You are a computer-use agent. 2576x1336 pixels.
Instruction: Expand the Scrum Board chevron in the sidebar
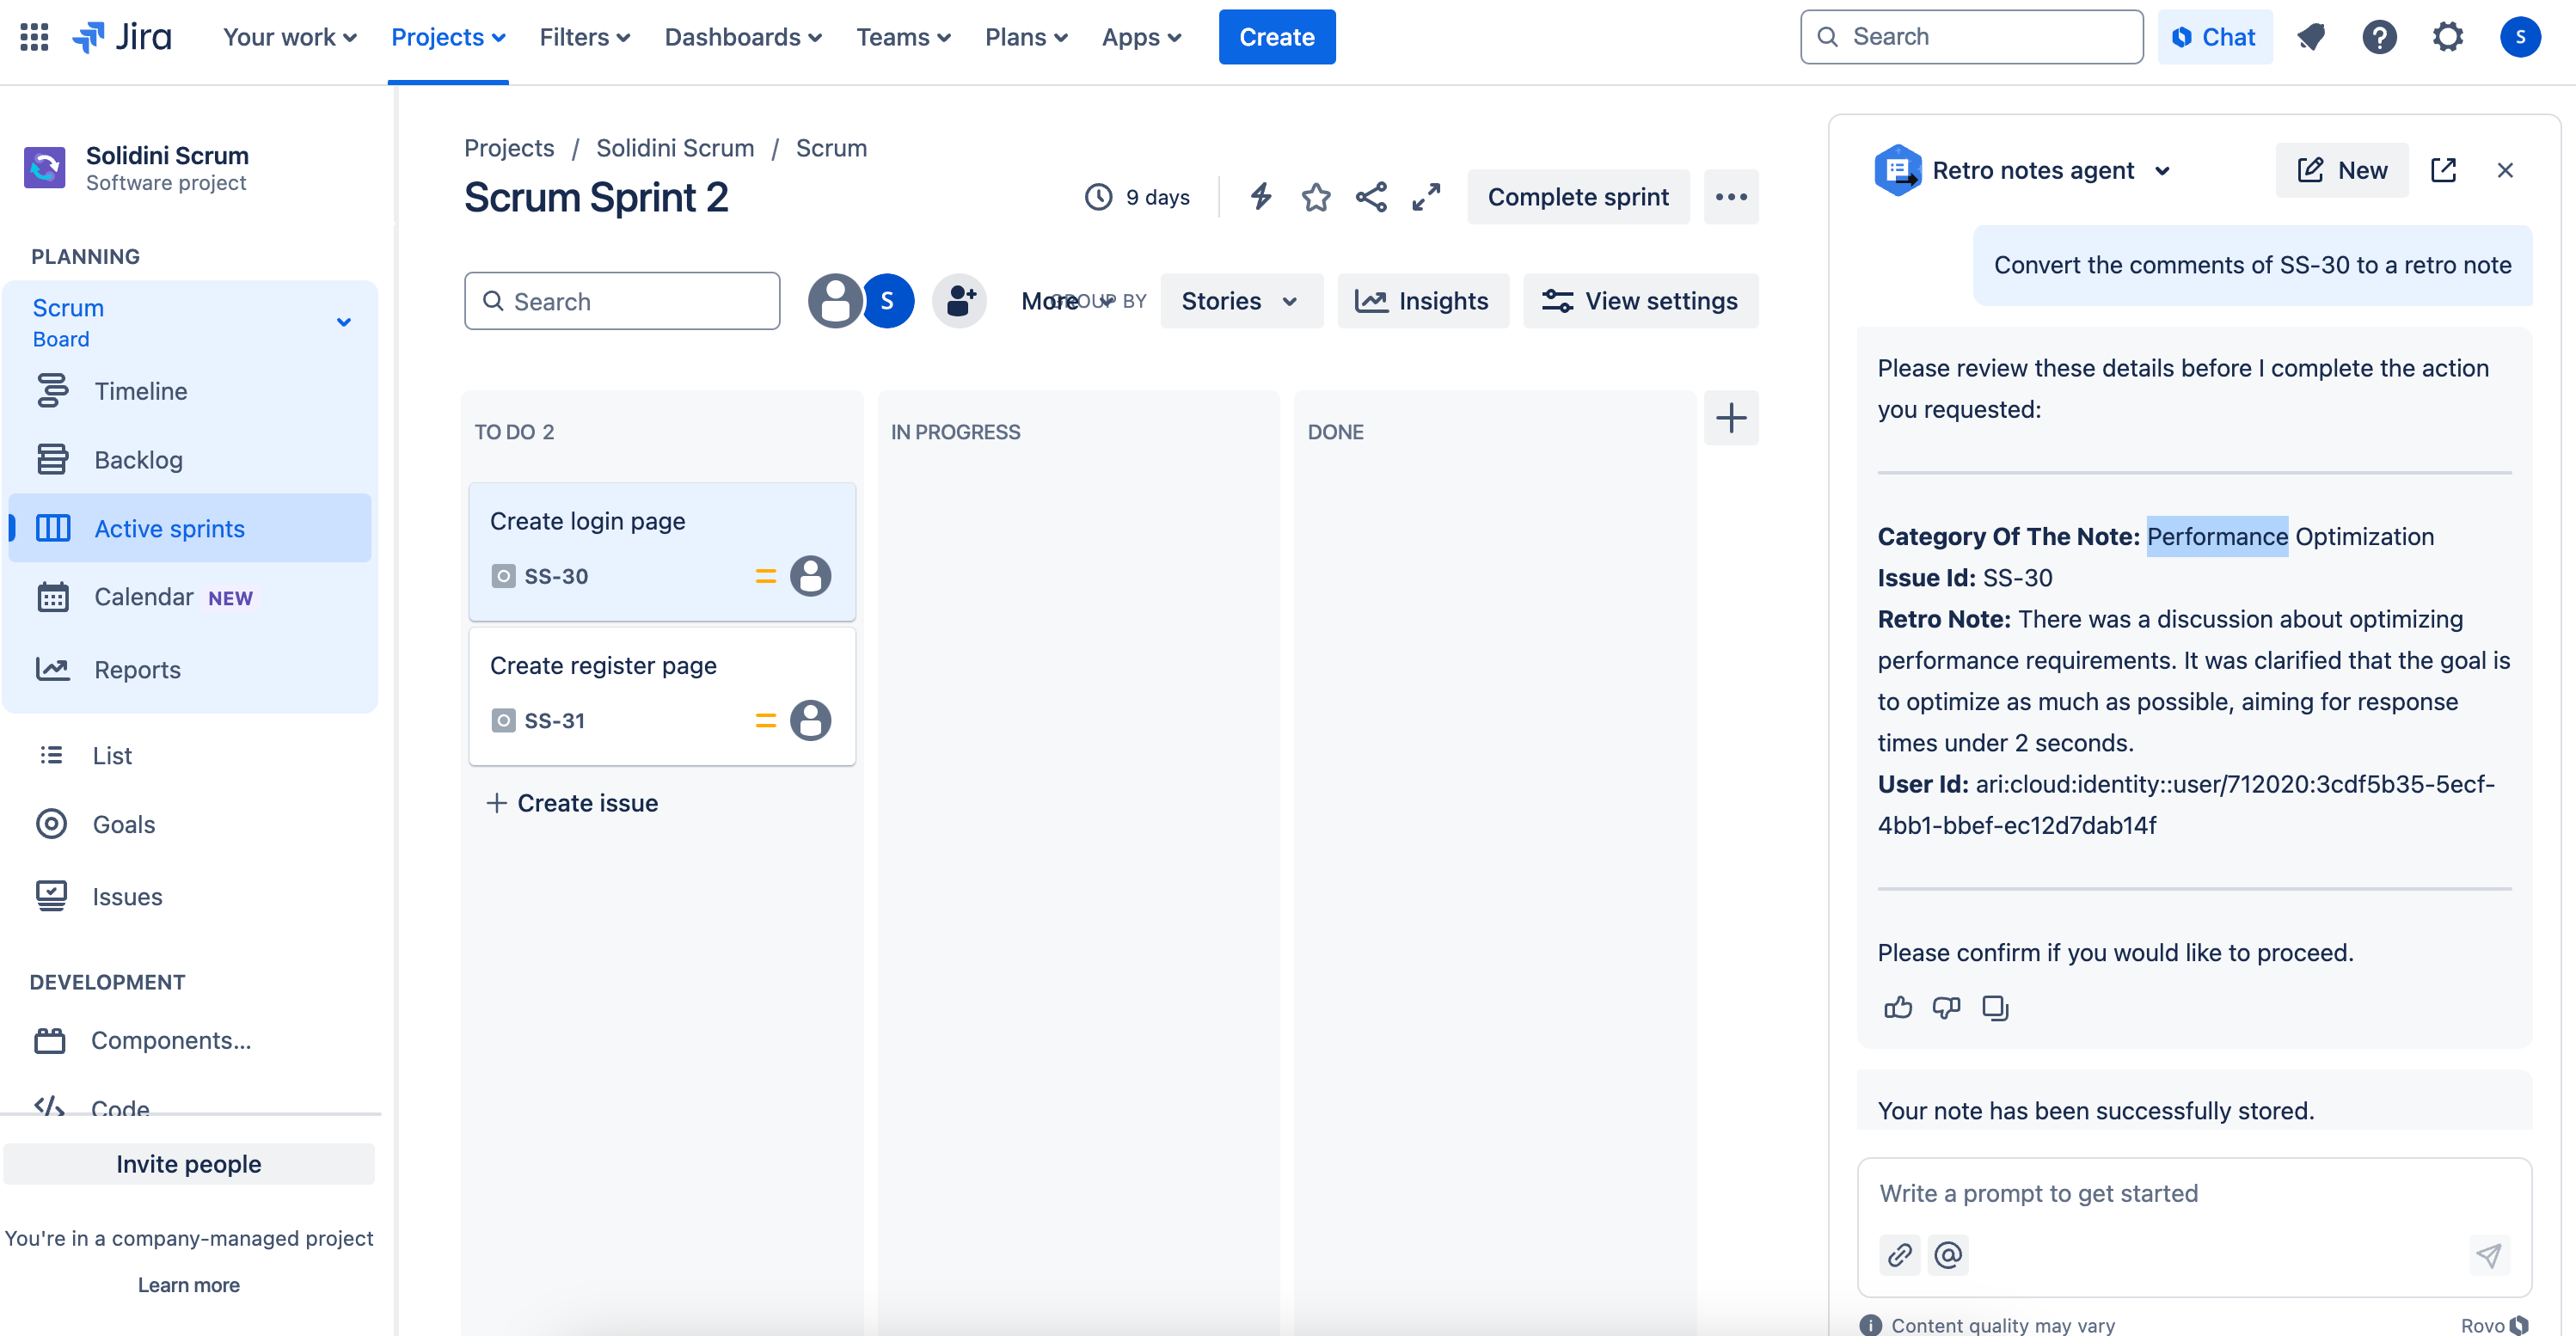click(x=343, y=322)
